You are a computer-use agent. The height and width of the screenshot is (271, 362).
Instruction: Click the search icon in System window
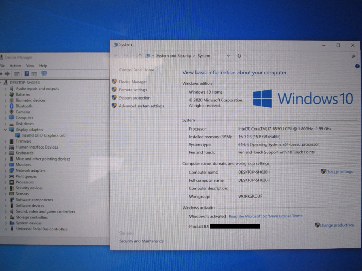coord(353,56)
